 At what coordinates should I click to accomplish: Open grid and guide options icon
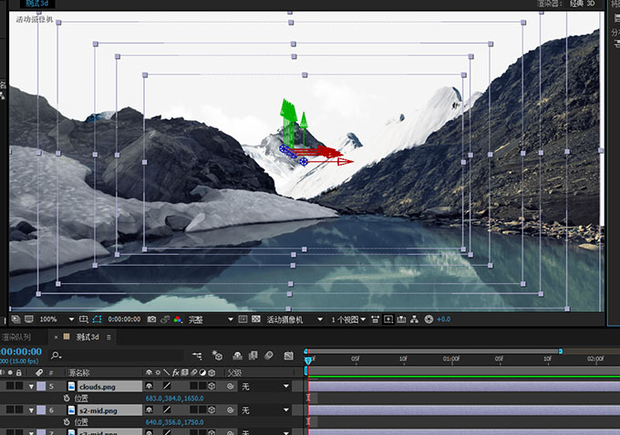point(84,319)
